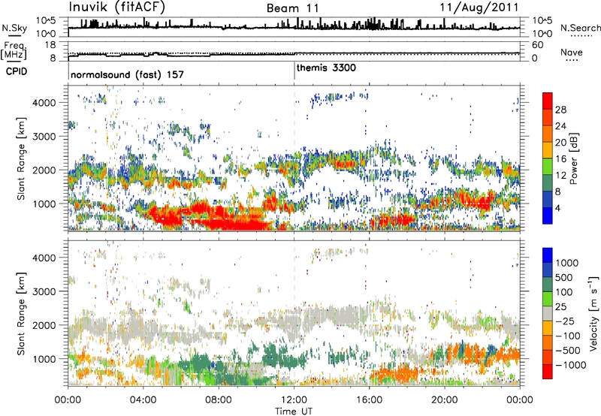The image size is (601, 416).
Task: Click the 'Time UT' axis title
Action: coord(294,411)
